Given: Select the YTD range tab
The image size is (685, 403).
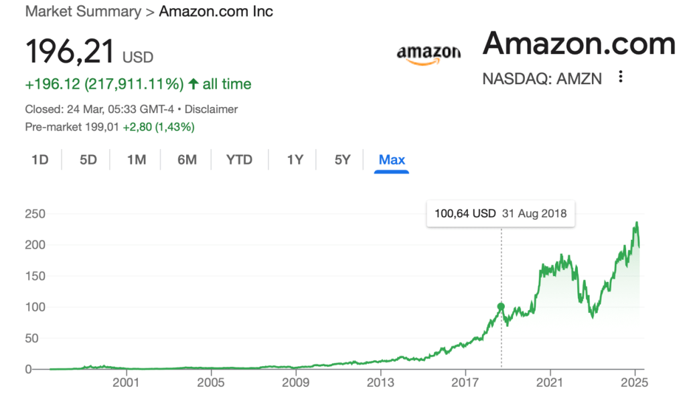Looking at the screenshot, I should (239, 160).
